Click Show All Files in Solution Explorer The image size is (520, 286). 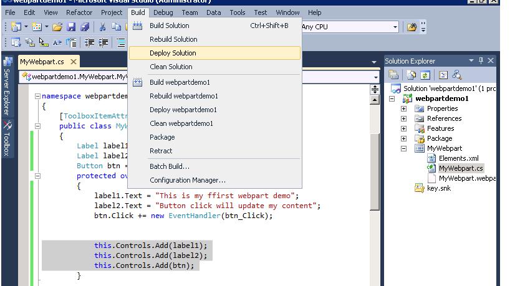coord(412,75)
